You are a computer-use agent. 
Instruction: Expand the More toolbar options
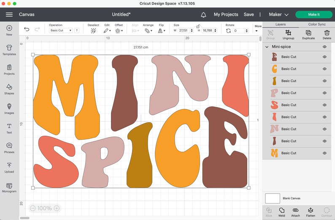tap(258, 28)
